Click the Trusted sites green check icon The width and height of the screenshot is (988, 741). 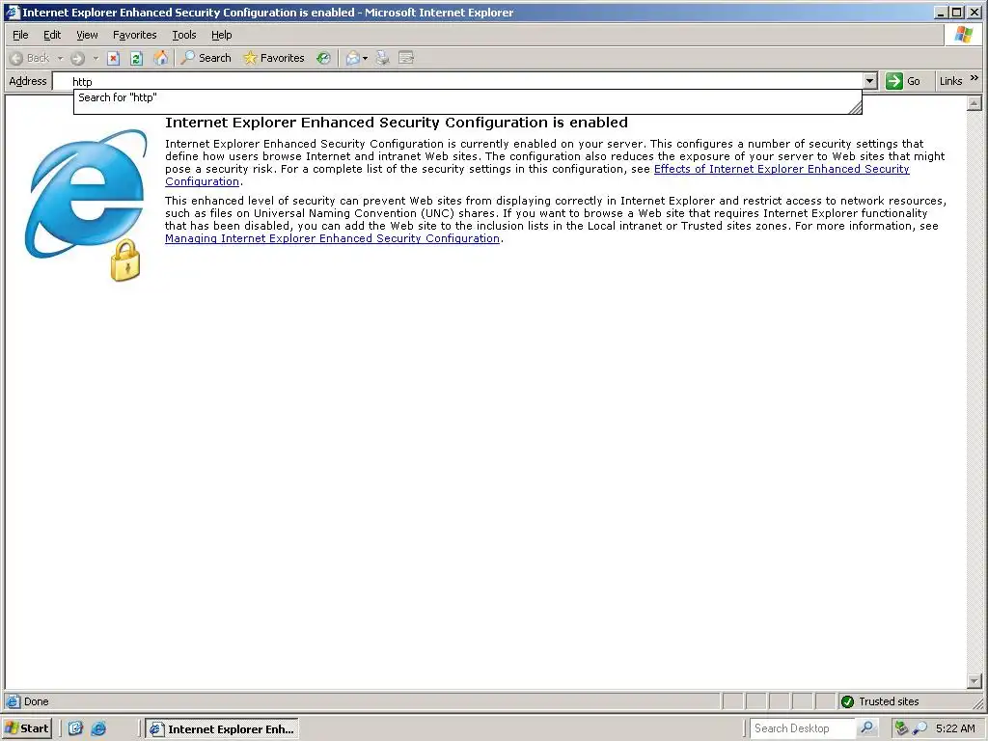click(847, 701)
